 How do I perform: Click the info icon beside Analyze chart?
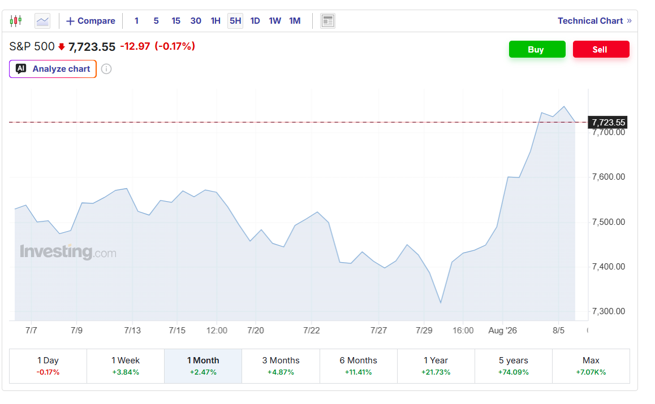coord(106,69)
